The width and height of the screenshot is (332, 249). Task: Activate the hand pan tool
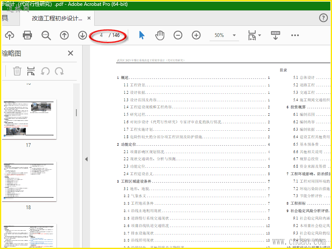(x=160, y=35)
